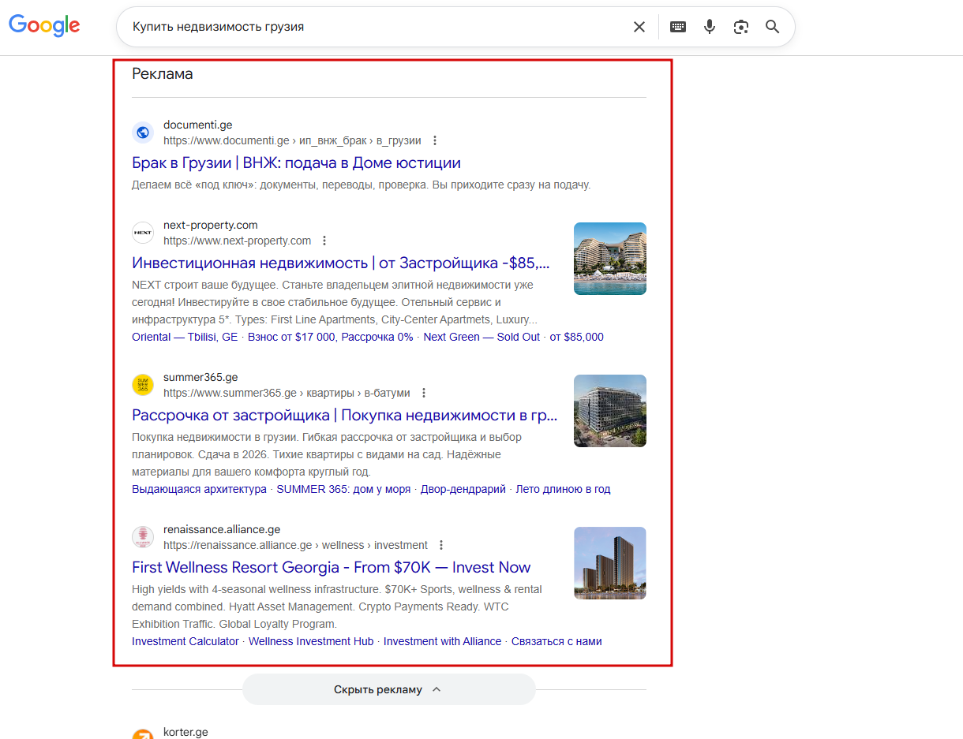
Task: Click the magnifier search icon
Action: click(773, 27)
